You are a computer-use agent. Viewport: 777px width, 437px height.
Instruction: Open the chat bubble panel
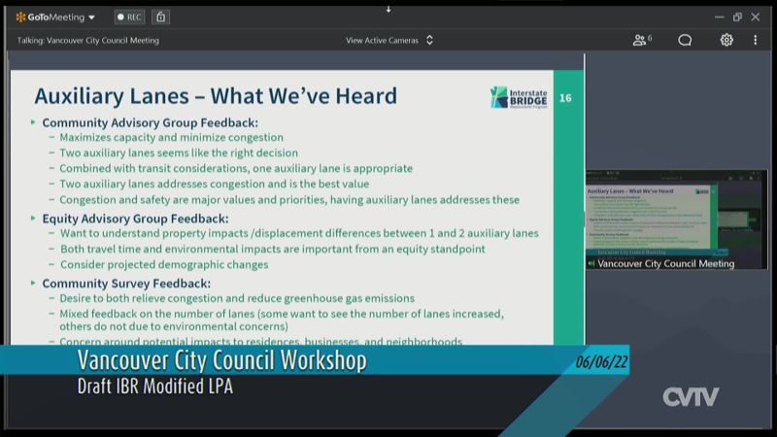click(685, 40)
